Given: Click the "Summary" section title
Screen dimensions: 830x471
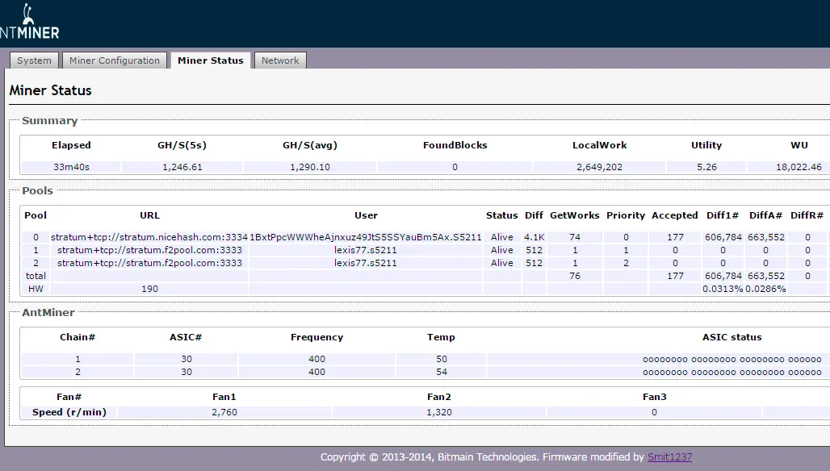Looking at the screenshot, I should 50,120.
